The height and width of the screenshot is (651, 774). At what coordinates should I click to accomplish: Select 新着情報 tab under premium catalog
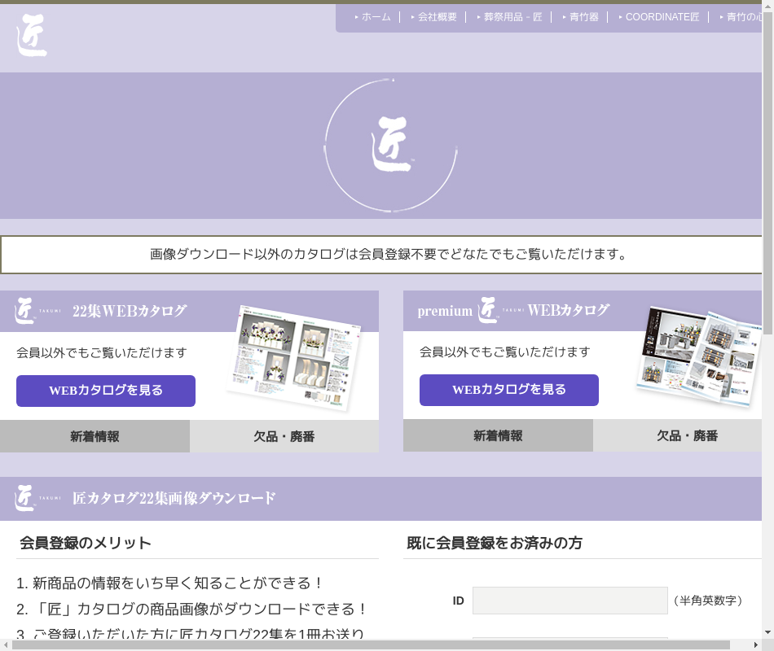point(498,435)
